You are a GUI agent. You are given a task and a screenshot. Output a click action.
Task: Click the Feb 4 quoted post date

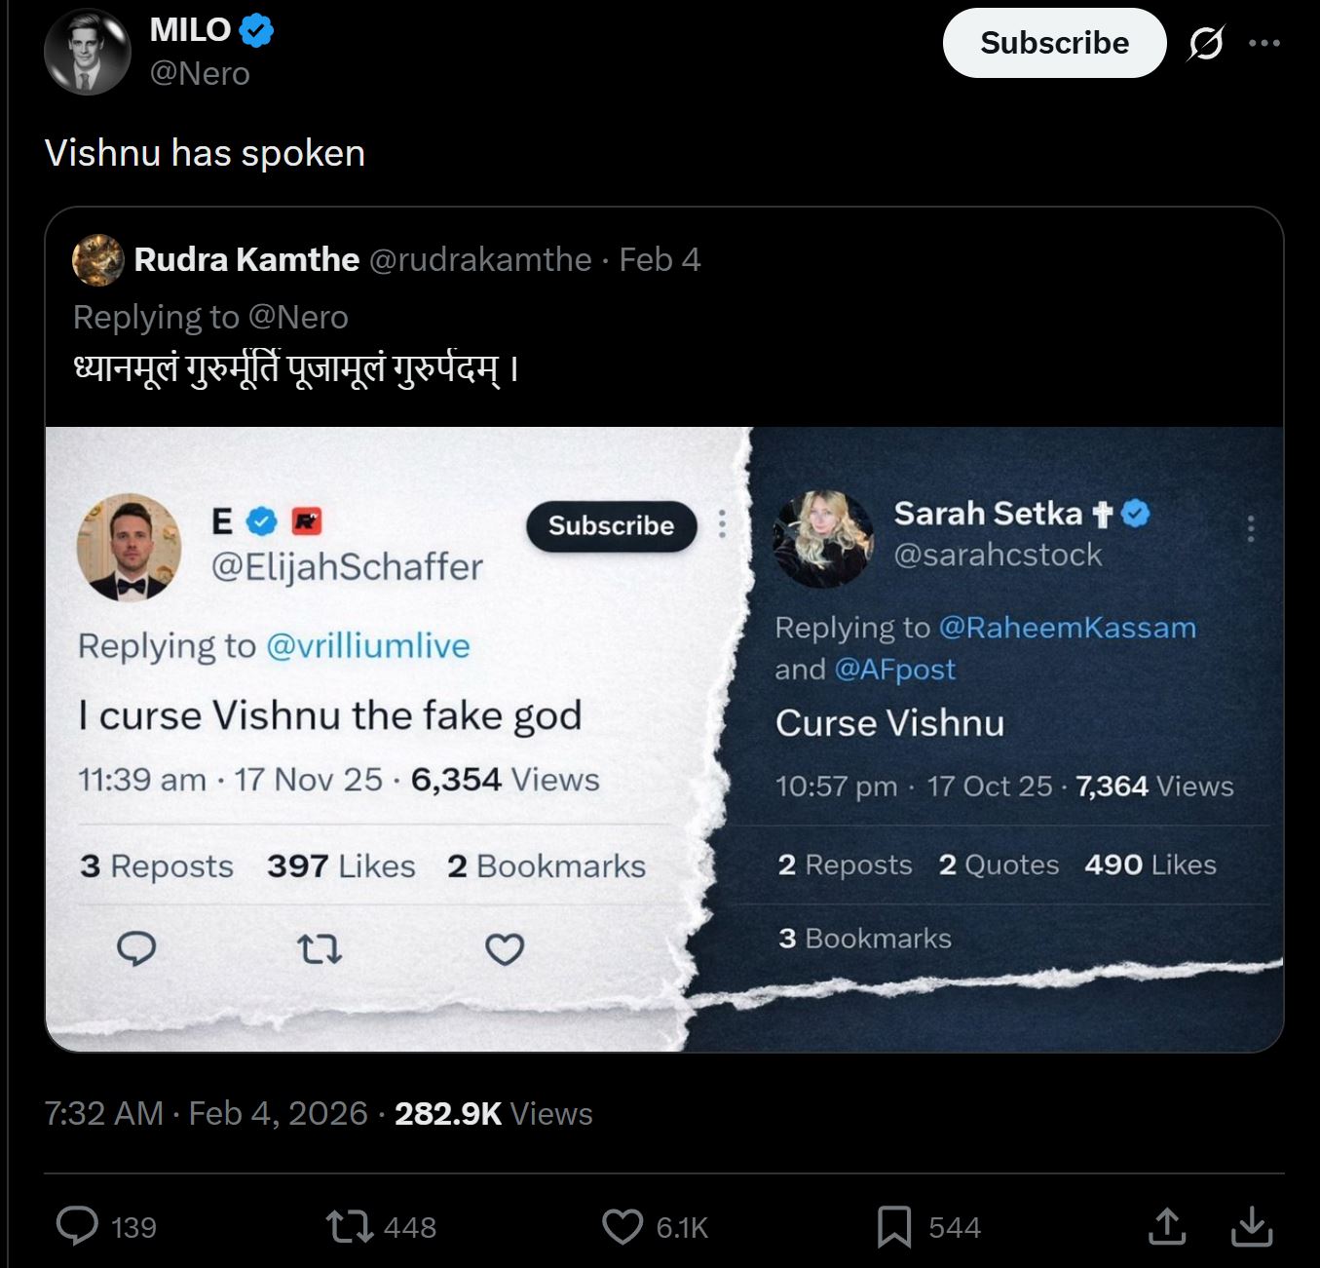[x=660, y=259]
